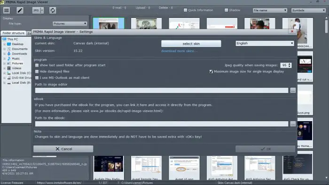Open the File name sort dropdown
329x185 pixels.
tap(270, 10)
